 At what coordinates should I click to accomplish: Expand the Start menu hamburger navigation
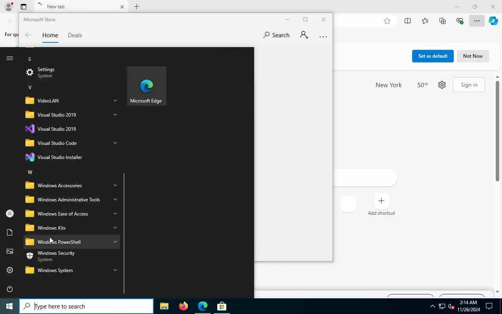click(10, 58)
